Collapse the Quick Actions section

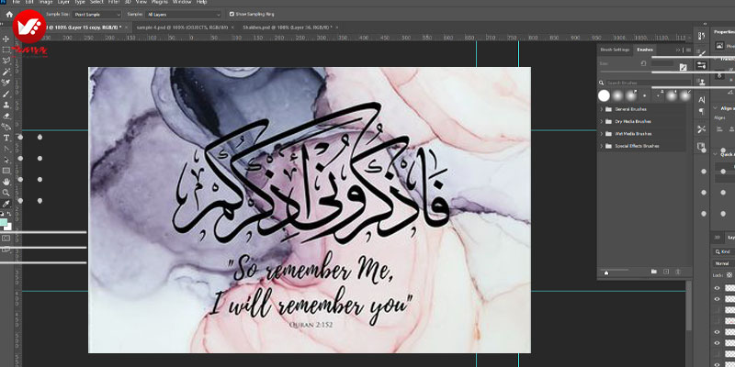716,154
